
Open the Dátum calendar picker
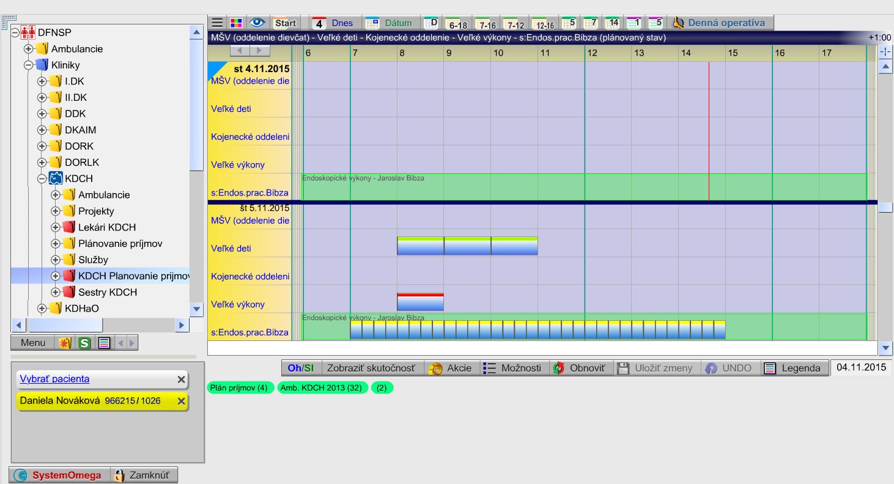click(x=389, y=23)
